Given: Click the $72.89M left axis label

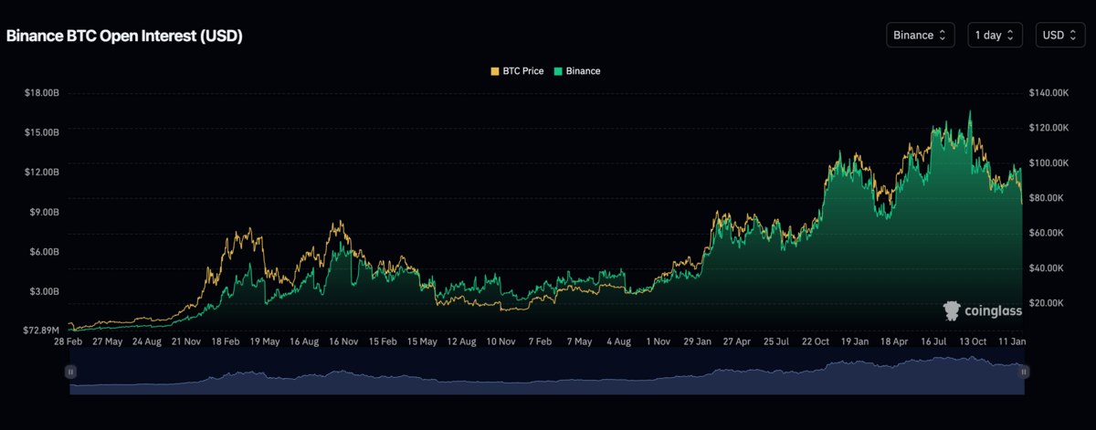Looking at the screenshot, I should click(41, 329).
